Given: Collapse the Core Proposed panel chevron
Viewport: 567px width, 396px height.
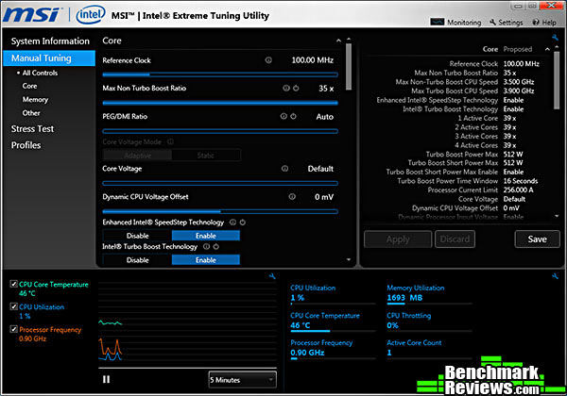Looking at the screenshot, I should [547, 49].
